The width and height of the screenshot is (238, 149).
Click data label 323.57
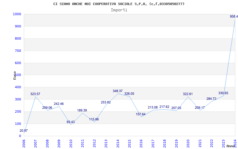coord(35,94)
